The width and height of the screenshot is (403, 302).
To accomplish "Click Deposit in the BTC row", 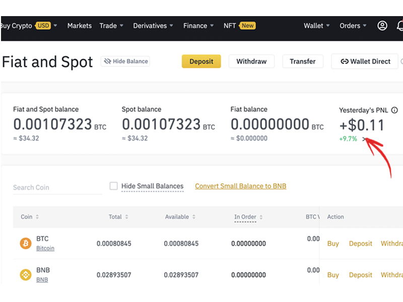I will [x=360, y=244].
